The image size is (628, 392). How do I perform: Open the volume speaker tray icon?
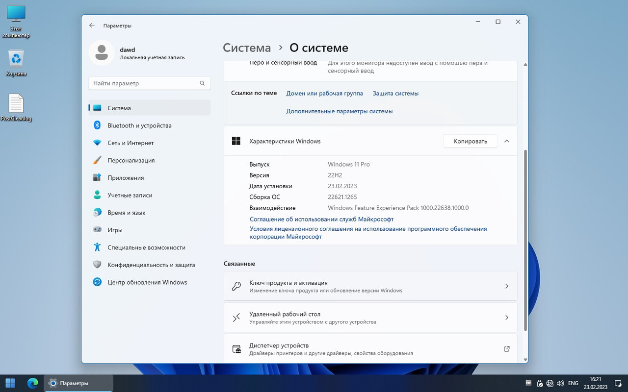pos(560,383)
